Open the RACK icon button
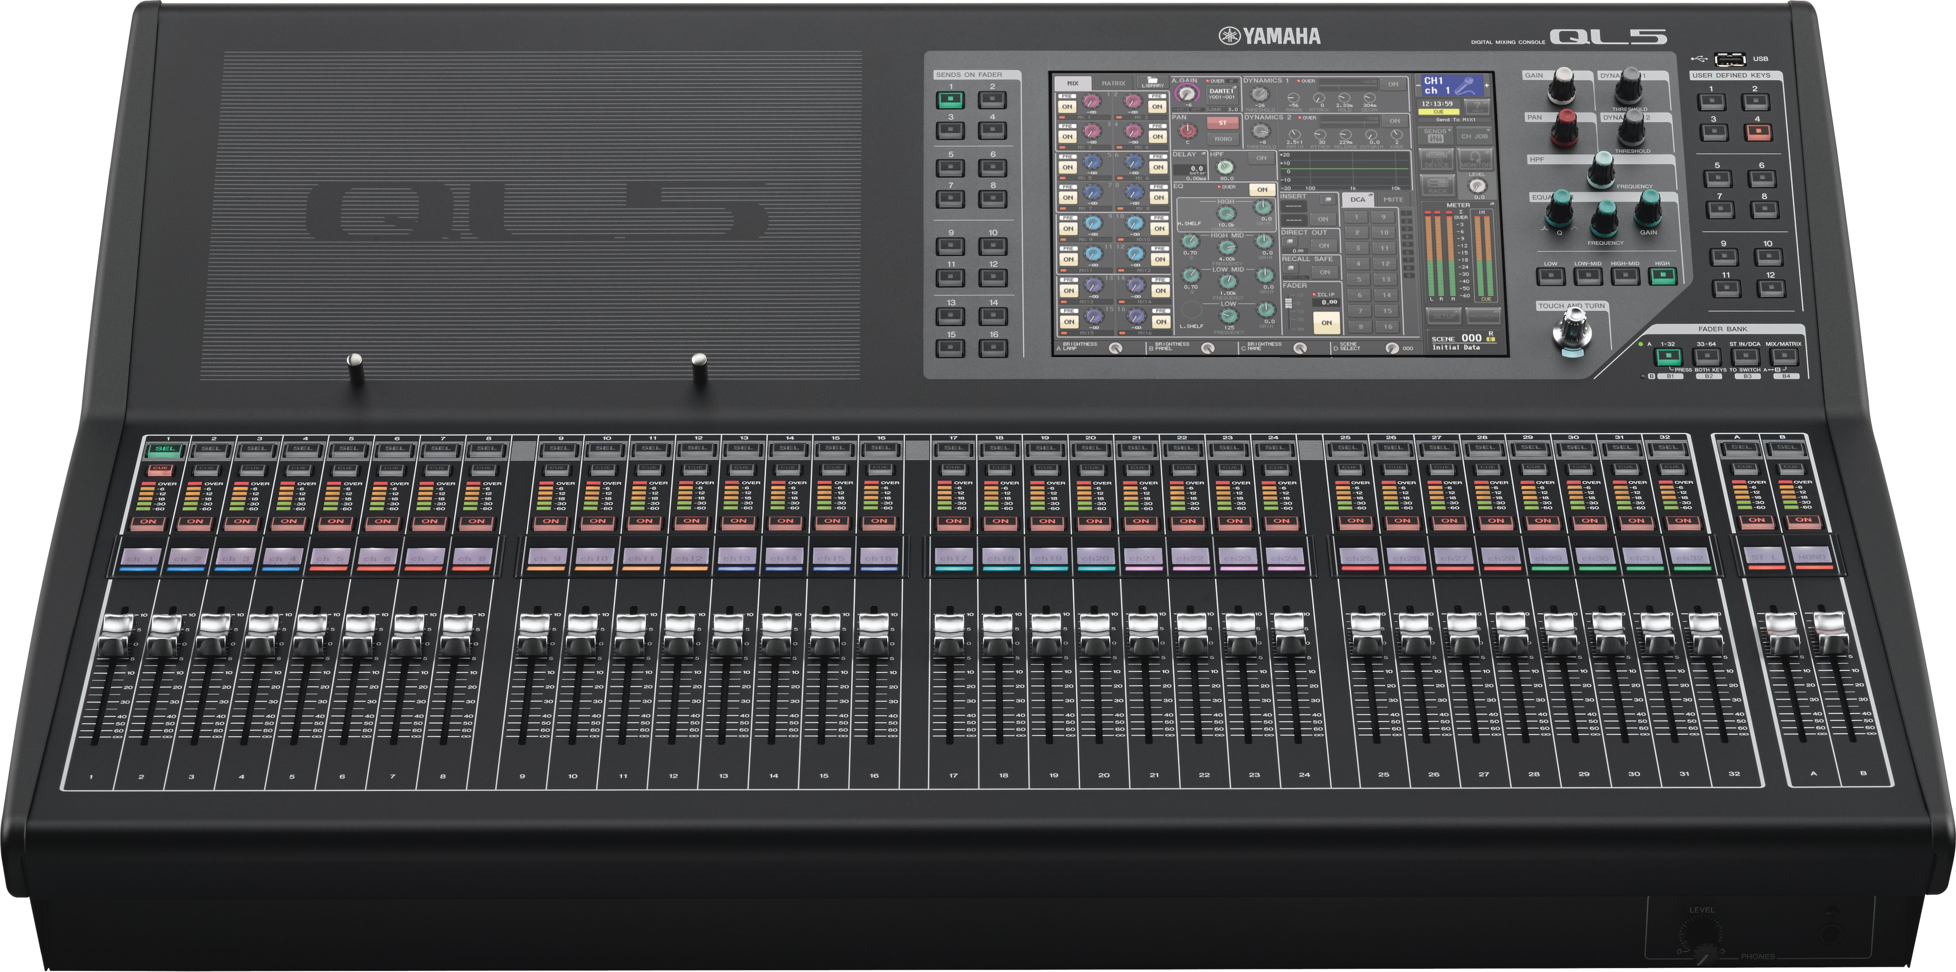1956x972 pixels. [x=1437, y=185]
